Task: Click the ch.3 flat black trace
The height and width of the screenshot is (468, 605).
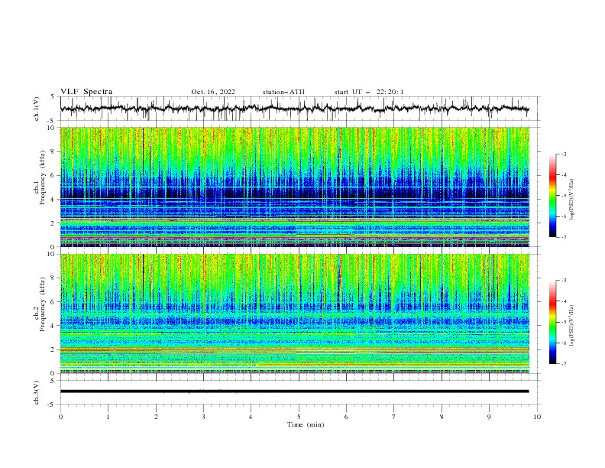Action: coord(294,392)
